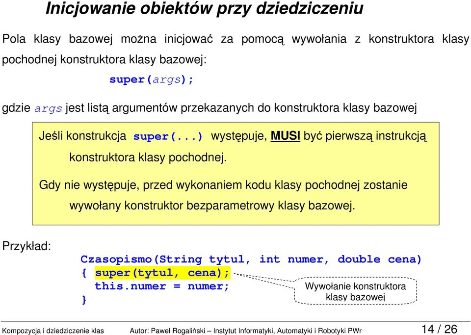Click the page number '14 / 26'
Screen dimensions: 471x335
pyautogui.click(x=440, y=329)
